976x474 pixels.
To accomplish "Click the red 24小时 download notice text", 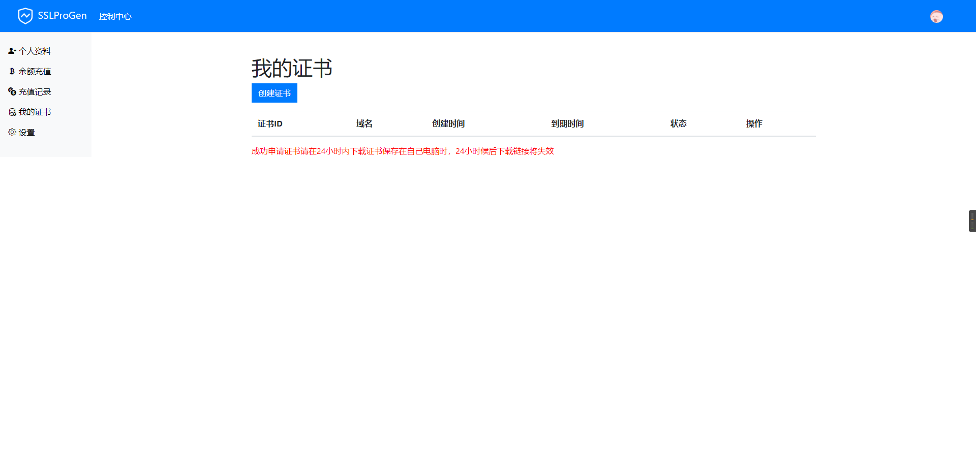I will 403,151.
